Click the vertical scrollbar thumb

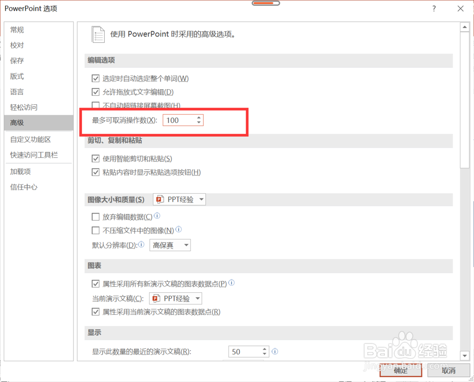tap(465, 100)
